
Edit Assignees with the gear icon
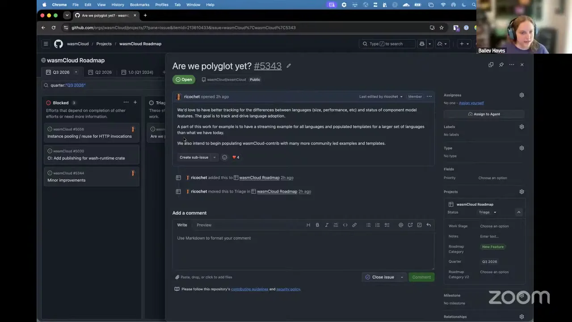[522, 95]
